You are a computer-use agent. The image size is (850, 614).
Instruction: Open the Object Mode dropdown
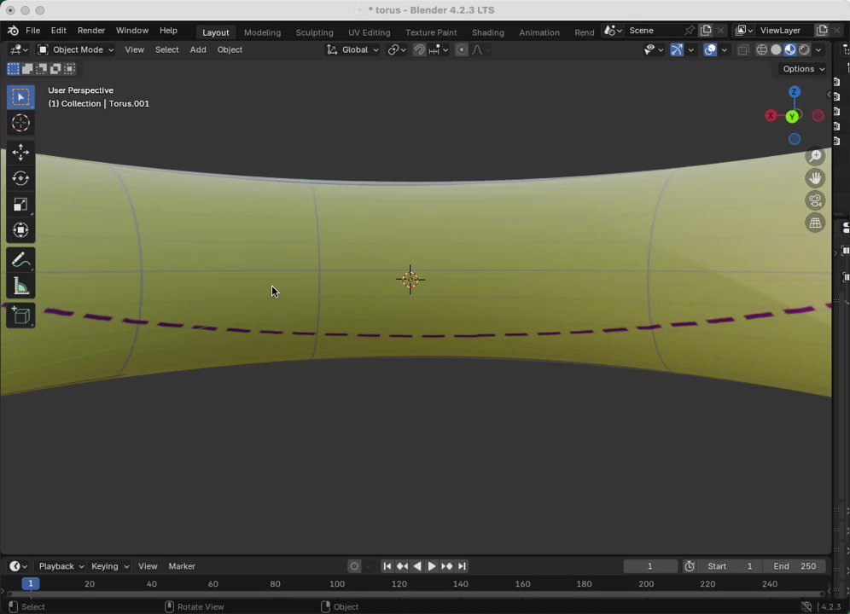(76, 49)
